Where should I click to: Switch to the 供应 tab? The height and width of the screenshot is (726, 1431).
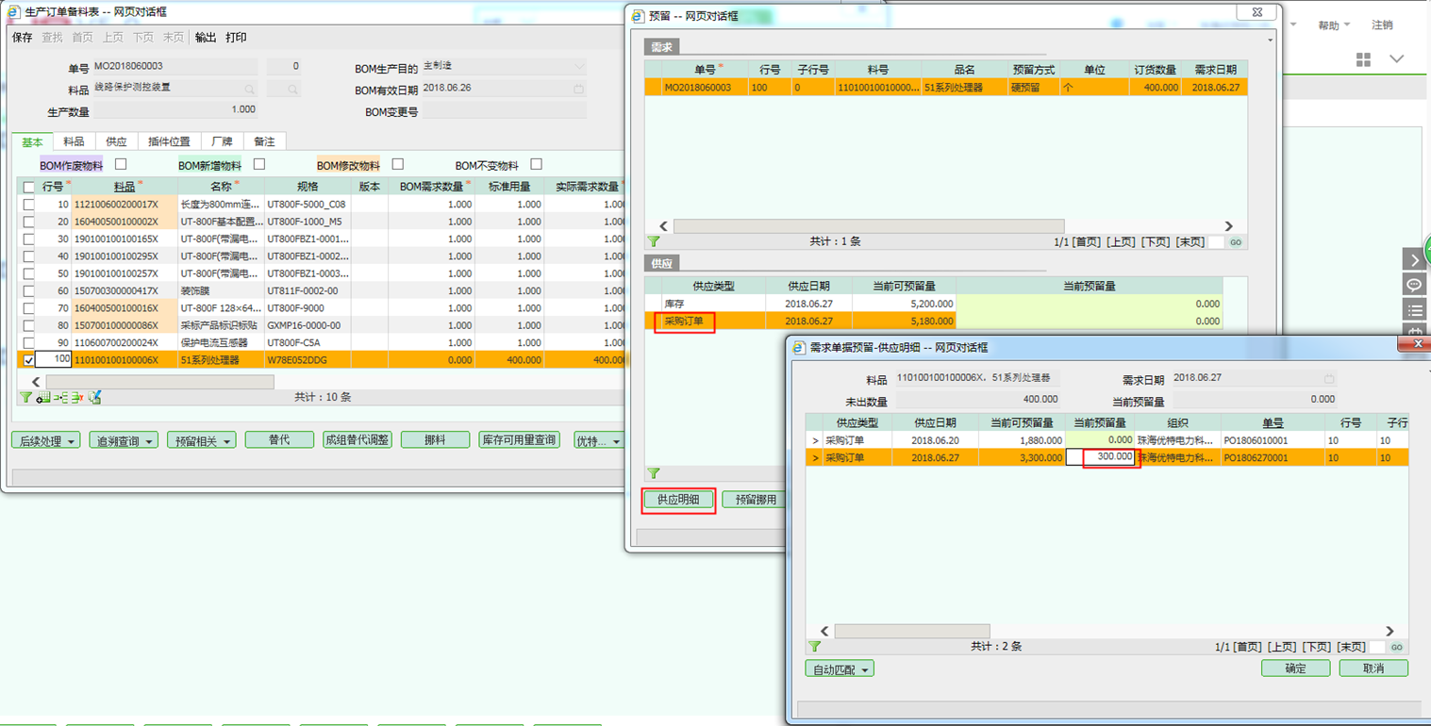[x=116, y=141]
